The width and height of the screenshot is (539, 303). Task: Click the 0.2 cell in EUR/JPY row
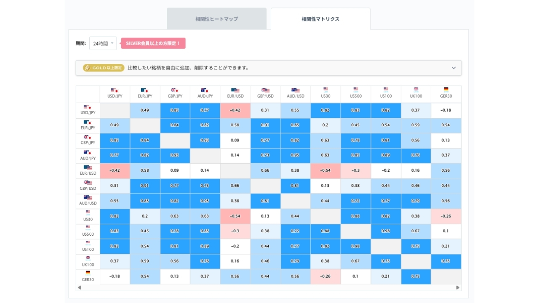point(326,125)
